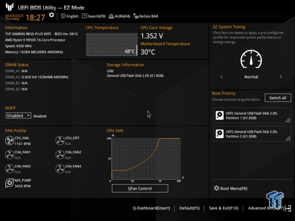Open Search(F9) in the top bar
295x221 pixels.
(x=94, y=16)
